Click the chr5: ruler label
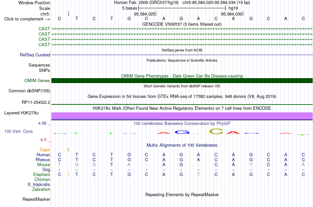Image resolution: width=313 pixels, height=207 pixels. (45, 14)
